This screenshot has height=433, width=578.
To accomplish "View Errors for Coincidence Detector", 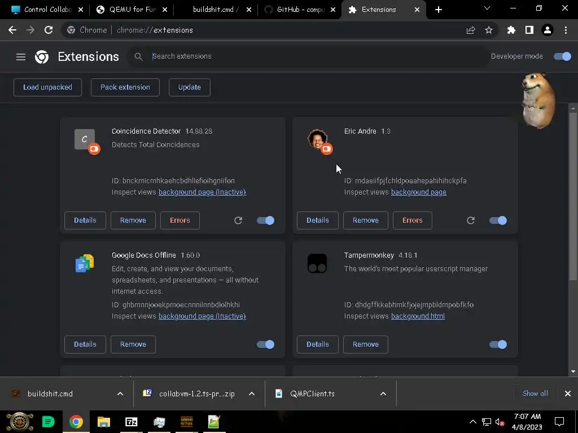I will [x=180, y=220].
